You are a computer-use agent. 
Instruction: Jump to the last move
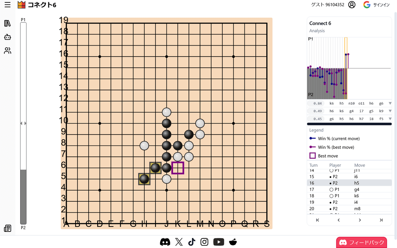(381, 220)
